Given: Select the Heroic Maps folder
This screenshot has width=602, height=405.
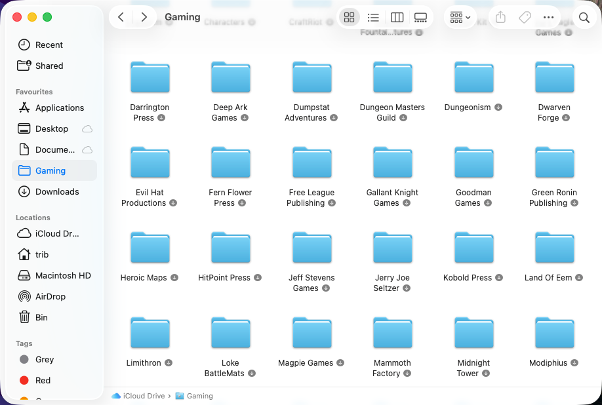Looking at the screenshot, I should pyautogui.click(x=150, y=247).
